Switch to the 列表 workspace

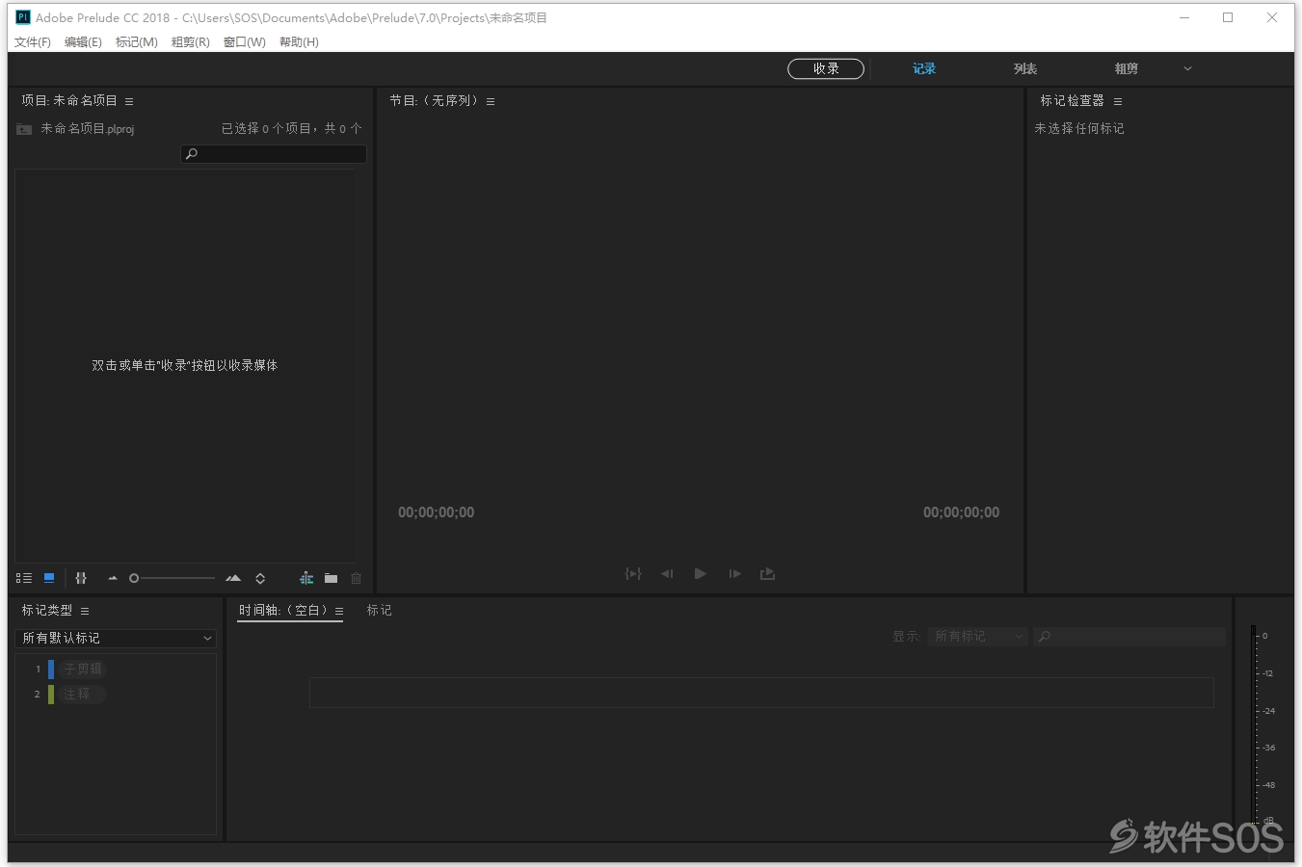pyautogui.click(x=1025, y=68)
